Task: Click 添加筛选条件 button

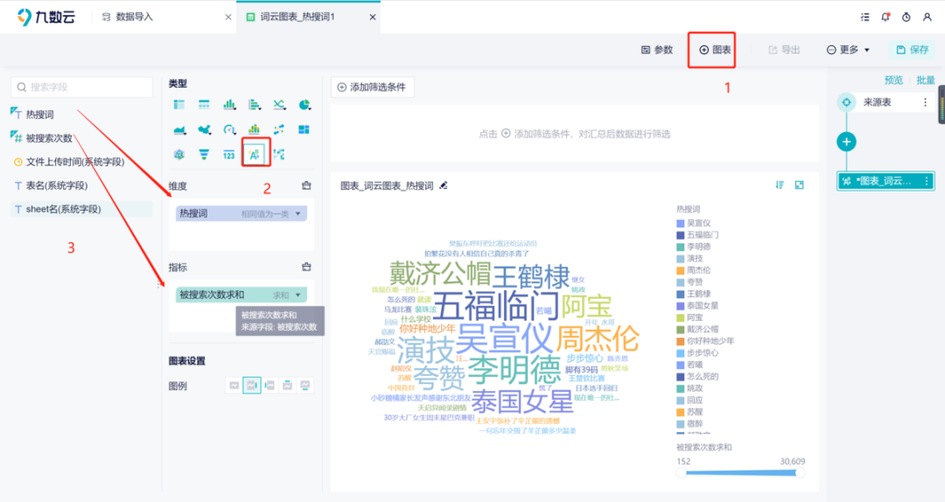Action: [373, 87]
